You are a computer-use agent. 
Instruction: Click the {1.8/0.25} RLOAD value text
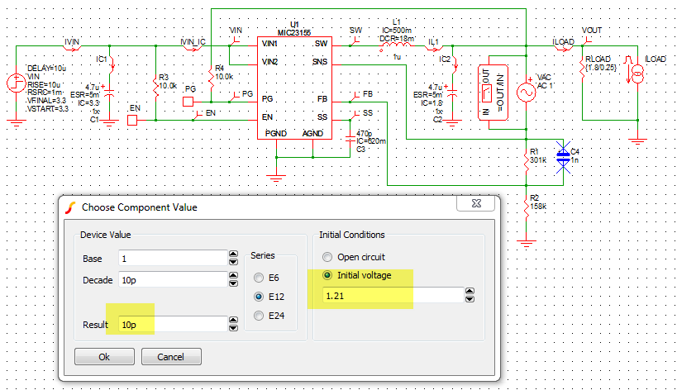click(x=601, y=68)
